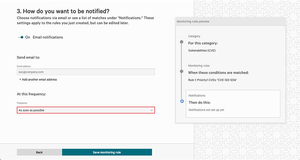This screenshot has width=300, height=160.
Task: Select the blue Notifications step circle
Action: 182,101
